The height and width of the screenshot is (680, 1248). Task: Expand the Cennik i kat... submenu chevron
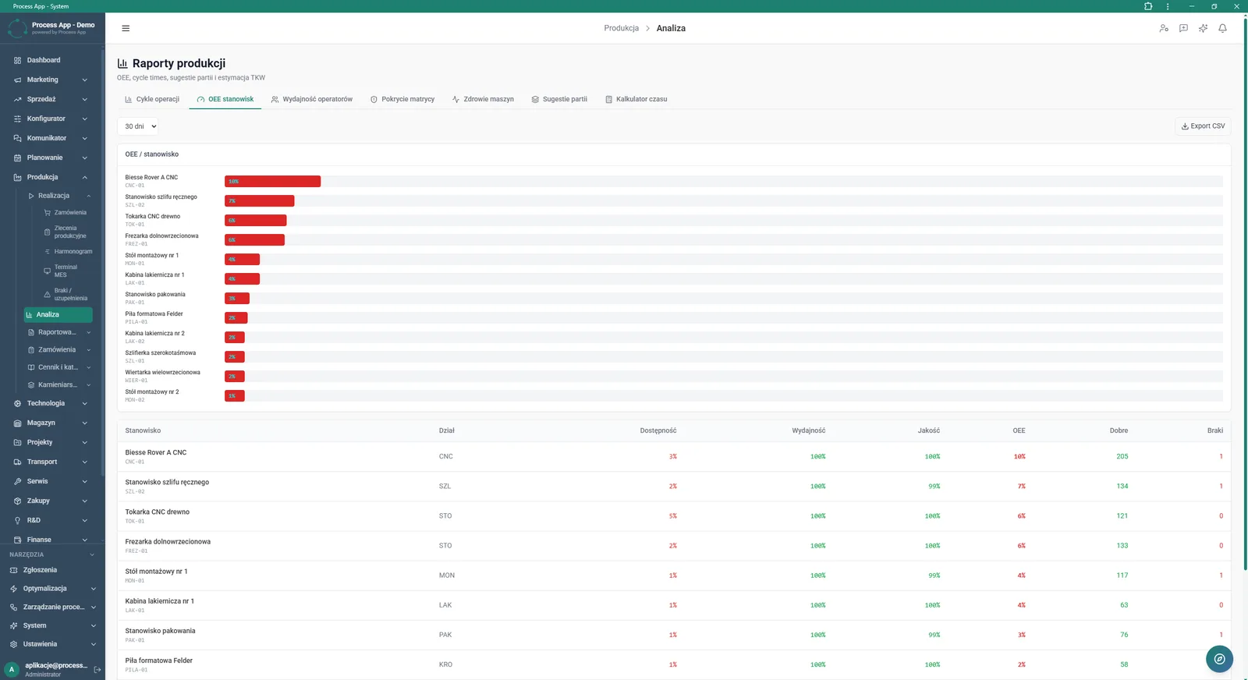(x=88, y=367)
